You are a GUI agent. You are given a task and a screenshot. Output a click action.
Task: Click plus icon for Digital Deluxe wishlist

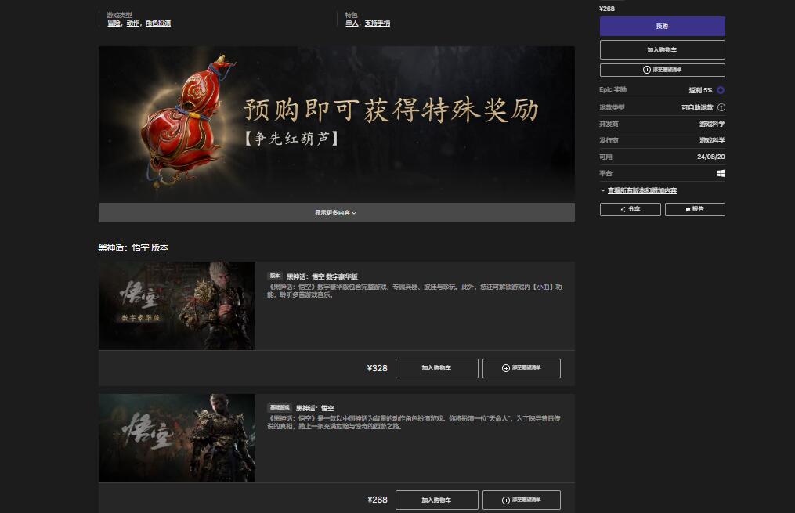(x=506, y=368)
